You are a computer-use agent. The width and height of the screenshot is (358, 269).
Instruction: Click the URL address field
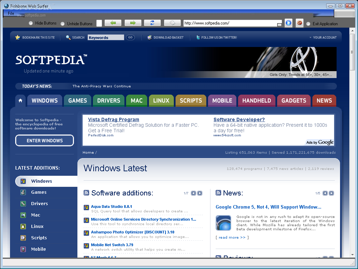pyautogui.click(x=230, y=23)
